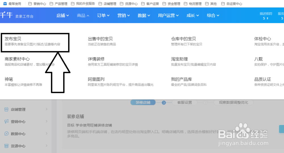284x153 pixels.
Task: Click the blue arrow after 装修店铺 step
Action: pyautogui.click(x=164, y=103)
